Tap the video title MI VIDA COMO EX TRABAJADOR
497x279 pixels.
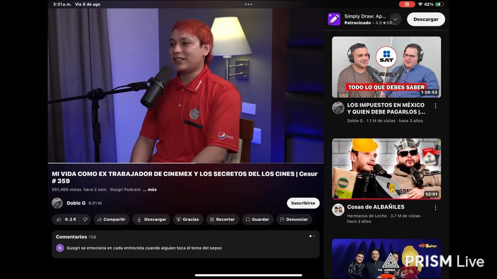tap(185, 177)
